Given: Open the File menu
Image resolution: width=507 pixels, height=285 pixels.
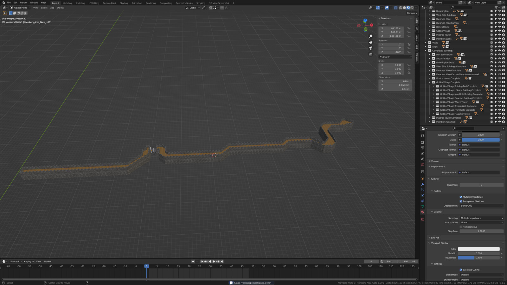Looking at the screenshot, I should point(9,3).
